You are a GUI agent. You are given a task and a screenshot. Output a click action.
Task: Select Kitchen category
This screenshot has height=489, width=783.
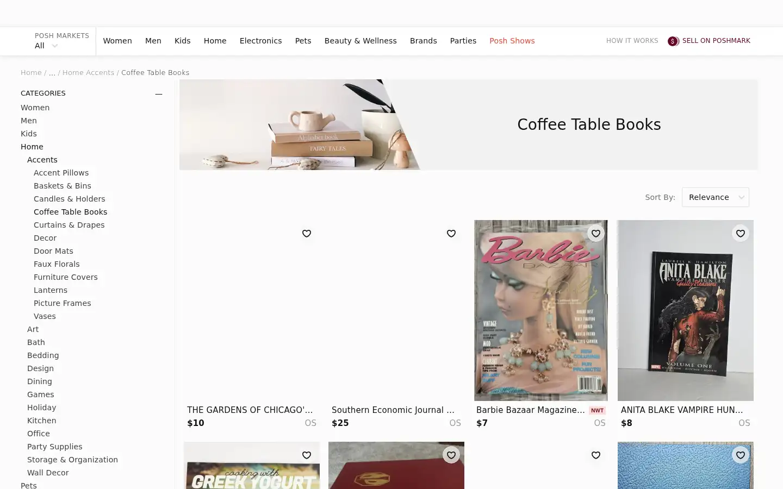[42, 421]
